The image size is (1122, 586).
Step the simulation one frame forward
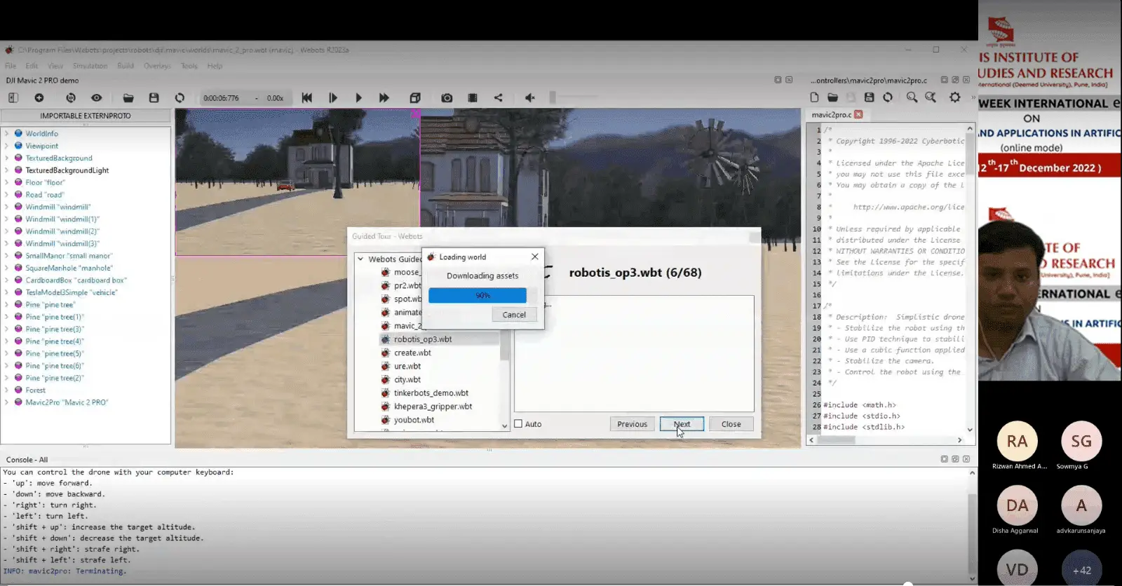(x=333, y=98)
